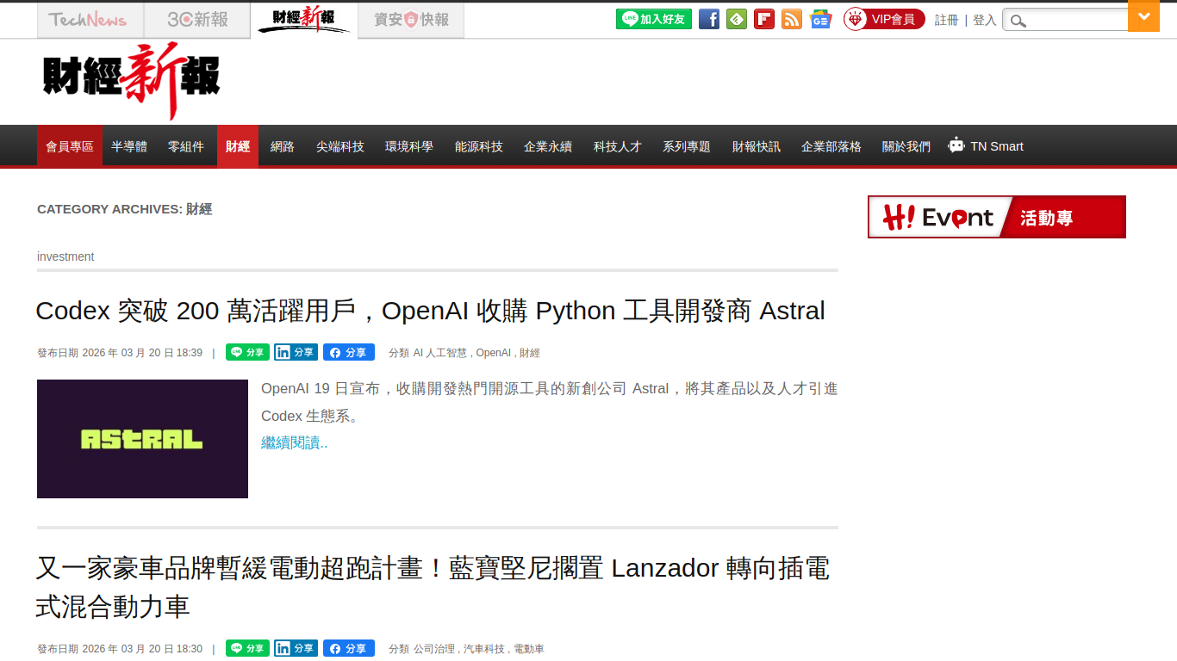Open the 財報快訊 menu item

[757, 146]
